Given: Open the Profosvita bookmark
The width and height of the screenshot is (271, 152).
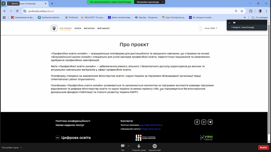Looking at the screenshot, I should [x=71, y=17].
